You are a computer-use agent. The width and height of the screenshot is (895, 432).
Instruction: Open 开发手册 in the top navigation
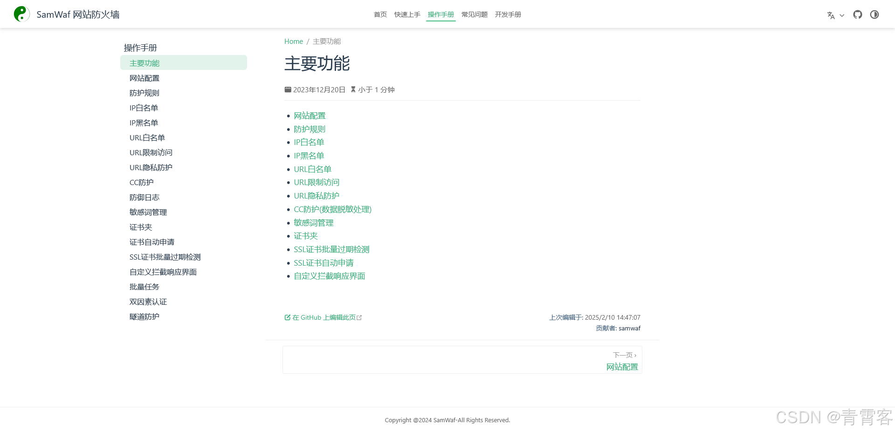(x=508, y=14)
